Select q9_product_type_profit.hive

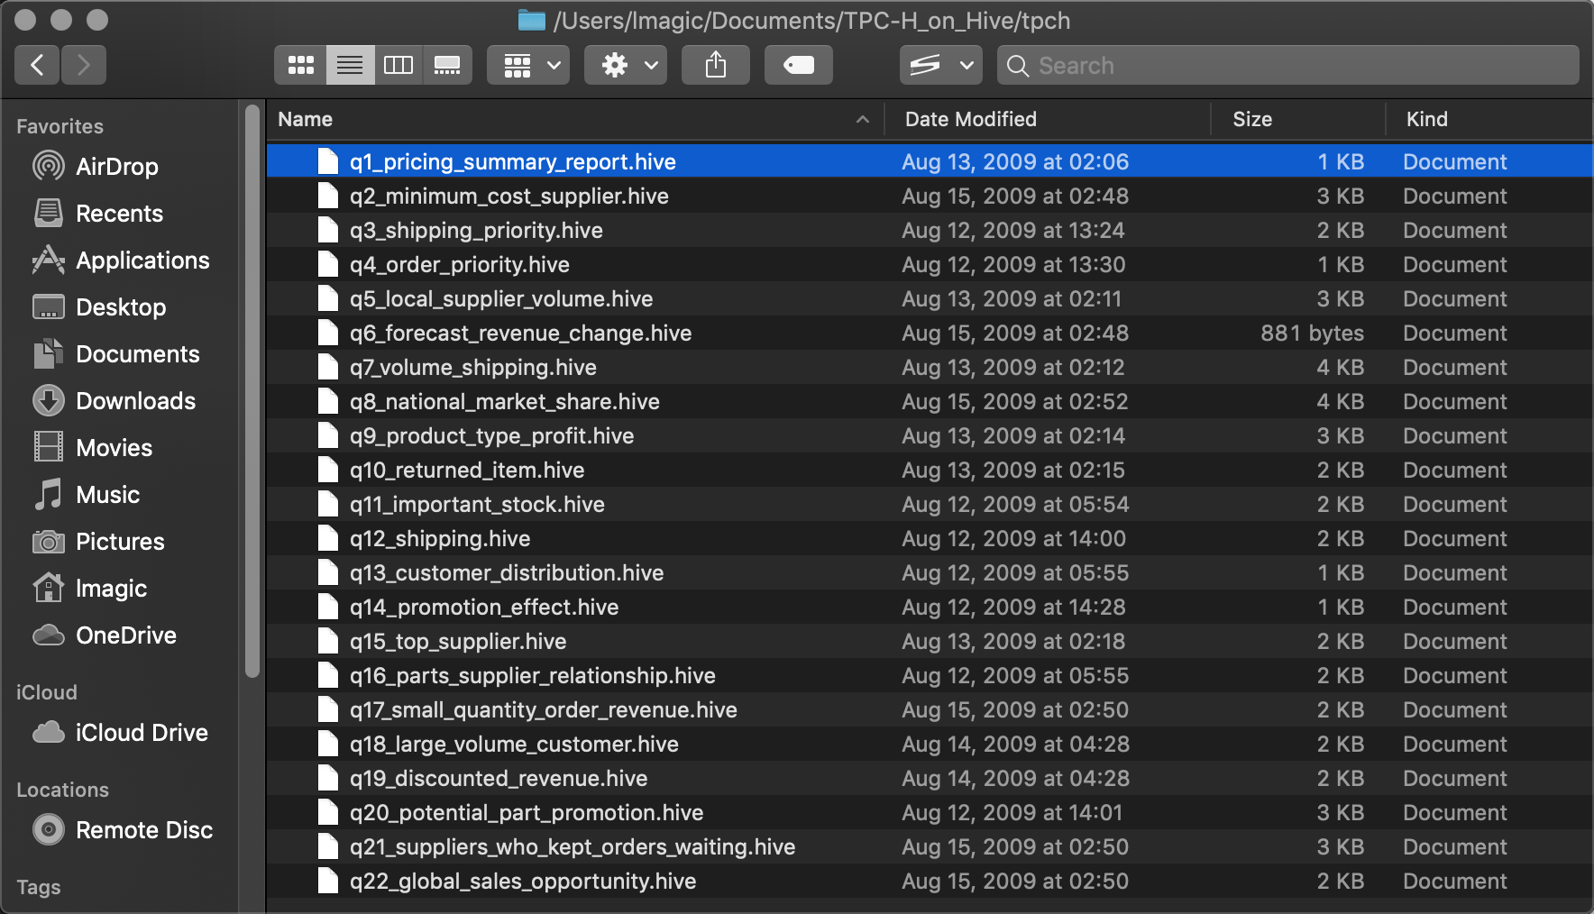pos(930,435)
